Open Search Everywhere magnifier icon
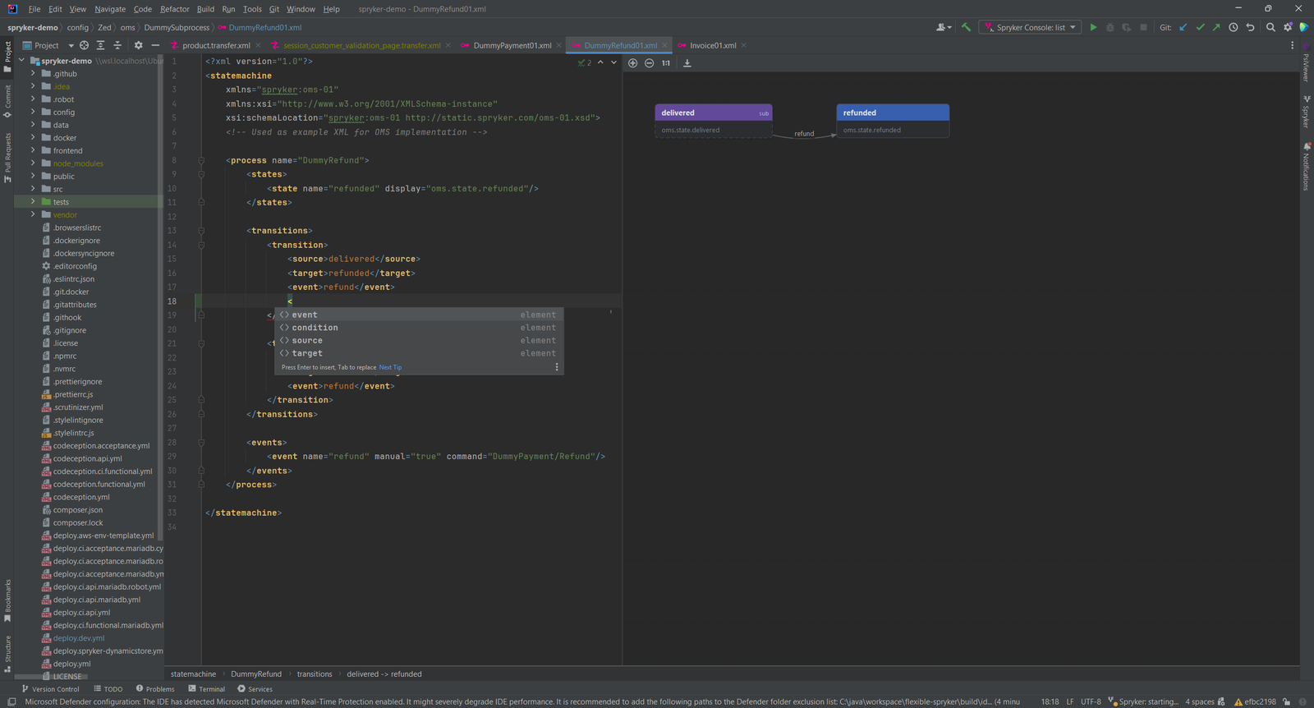The image size is (1314, 708). pos(1270,27)
